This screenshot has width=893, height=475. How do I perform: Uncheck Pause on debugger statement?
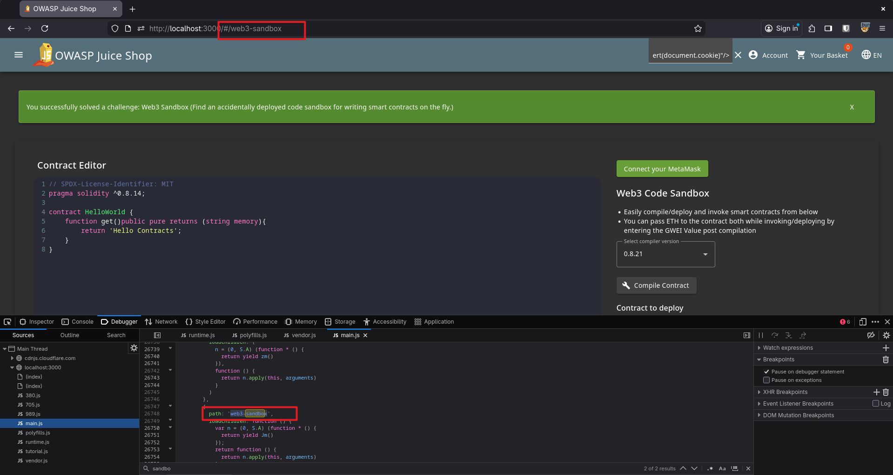(x=766, y=372)
